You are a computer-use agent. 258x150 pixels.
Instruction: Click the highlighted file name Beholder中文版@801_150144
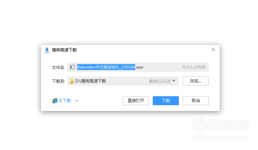(x=106, y=67)
